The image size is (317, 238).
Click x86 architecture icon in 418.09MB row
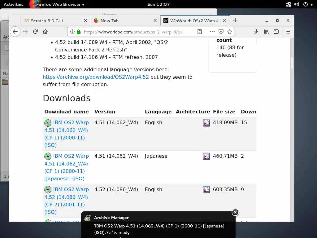click(x=206, y=123)
